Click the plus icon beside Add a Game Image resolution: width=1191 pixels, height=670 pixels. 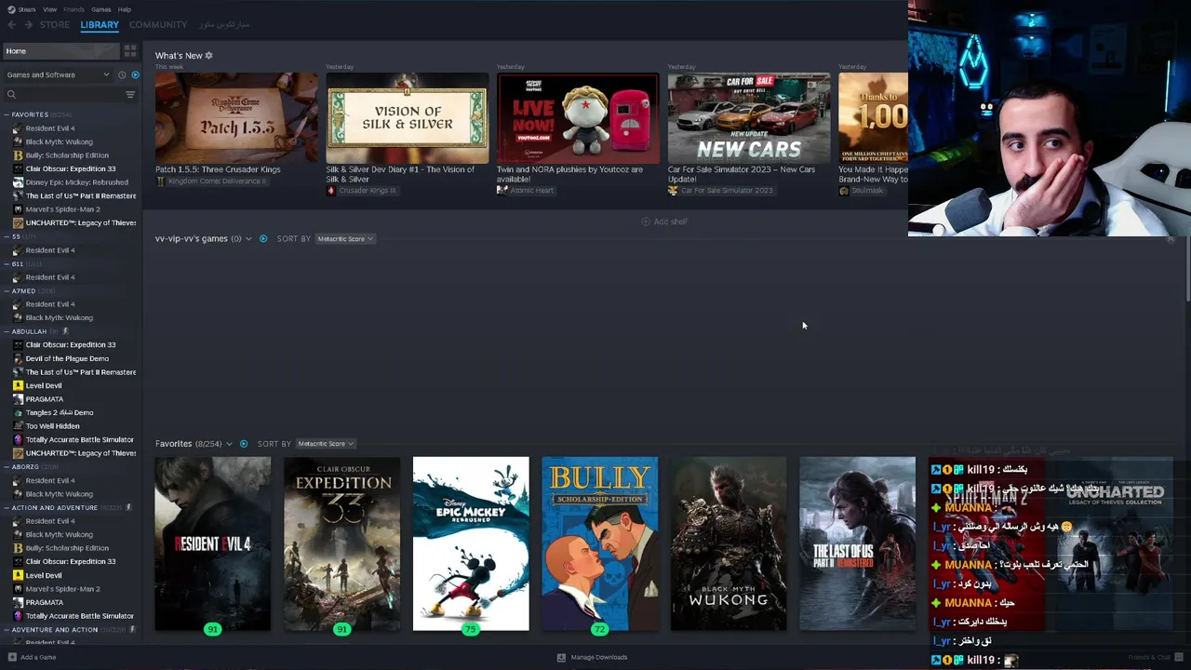[x=12, y=657]
